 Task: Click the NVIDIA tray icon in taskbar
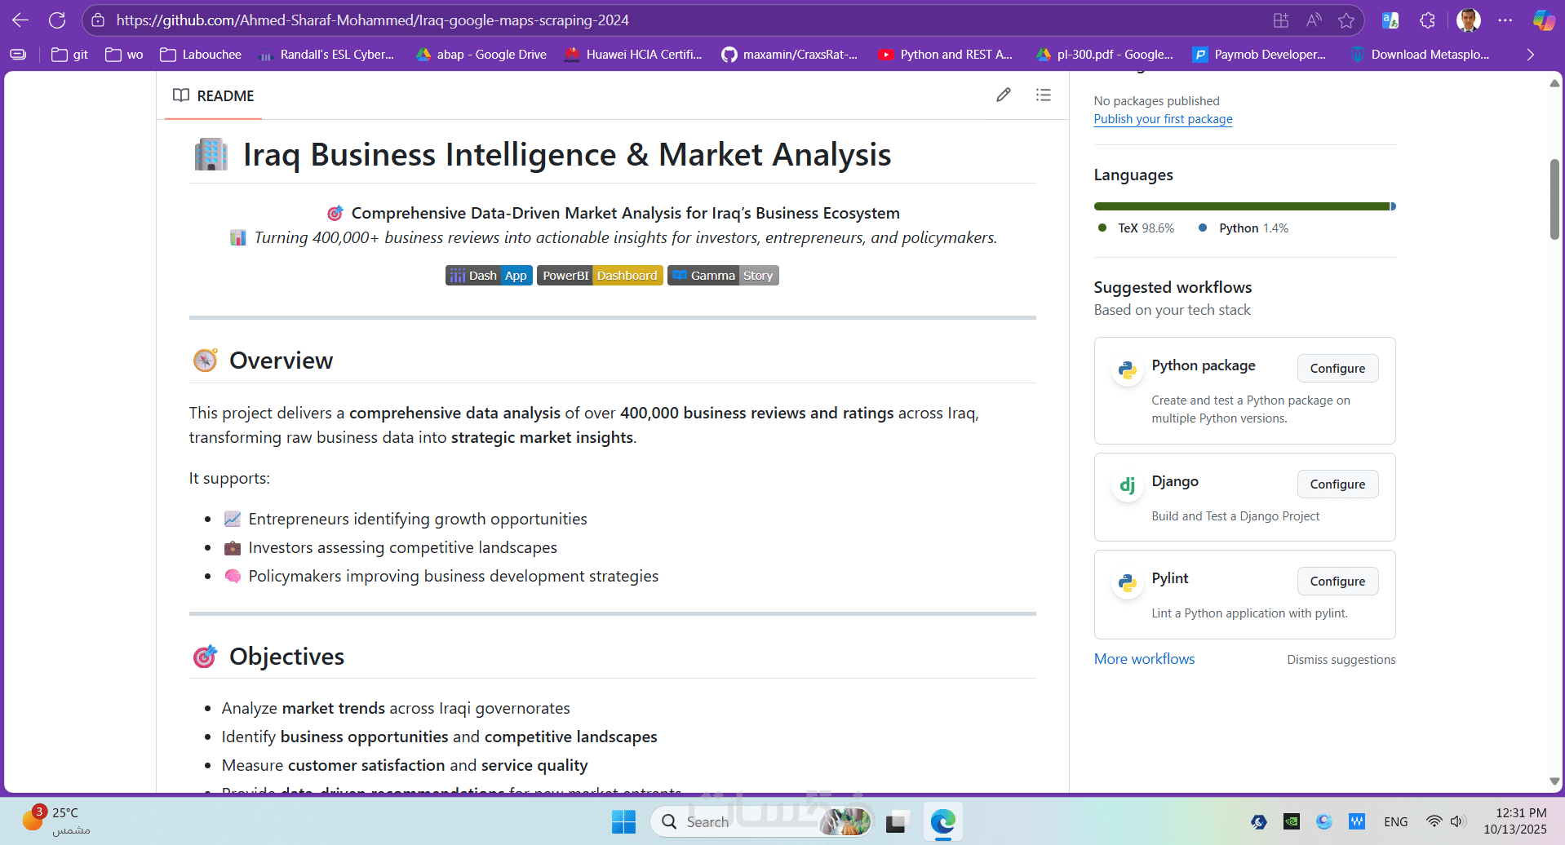[x=1292, y=821]
